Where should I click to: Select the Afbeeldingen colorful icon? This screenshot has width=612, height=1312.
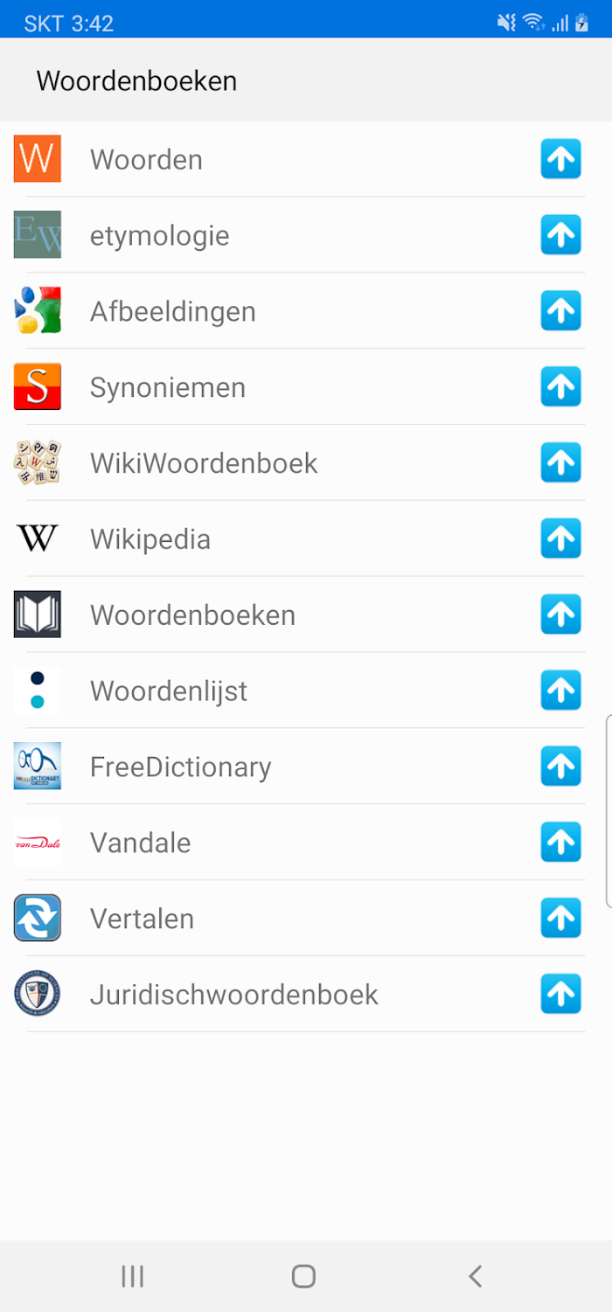[x=38, y=311]
